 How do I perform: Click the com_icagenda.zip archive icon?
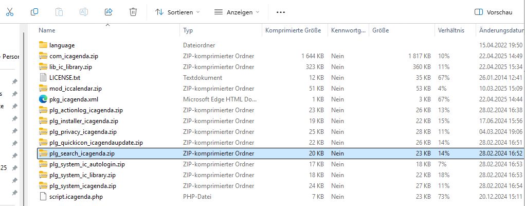point(43,56)
